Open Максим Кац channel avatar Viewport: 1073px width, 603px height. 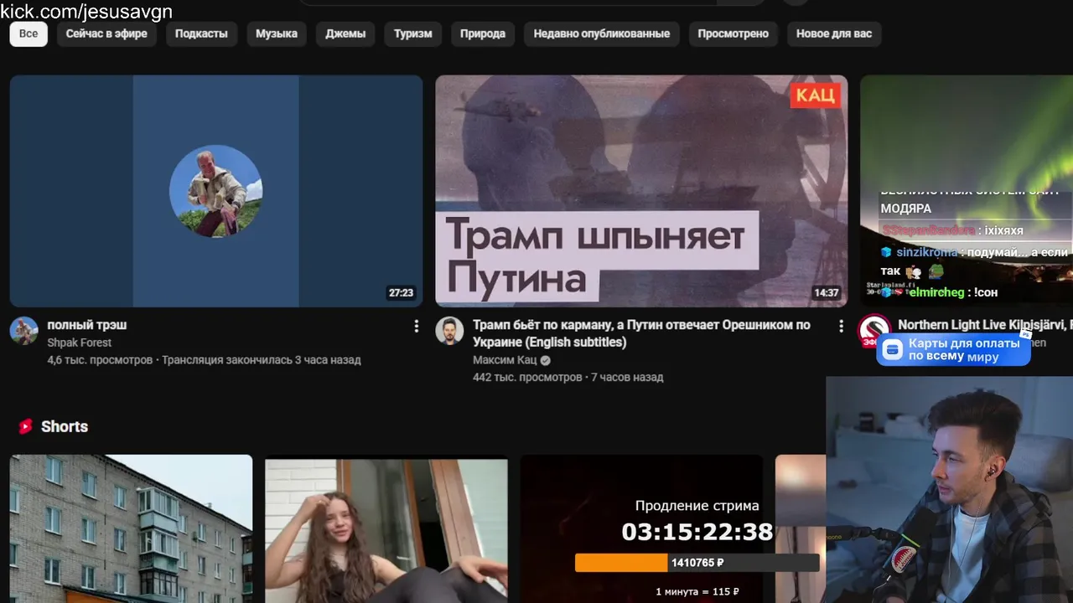click(449, 331)
